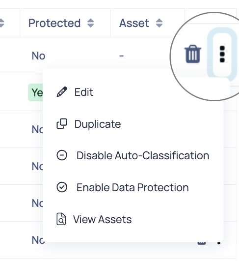Click the trash delete icon in first row
Viewport: 239px width, 261px height.
pos(193,54)
